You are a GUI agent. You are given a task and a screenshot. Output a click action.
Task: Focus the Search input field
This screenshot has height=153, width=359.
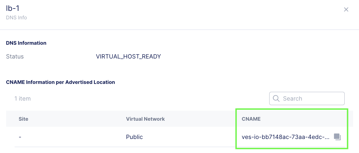point(307,98)
